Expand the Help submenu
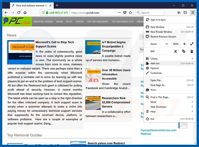 coord(170,112)
